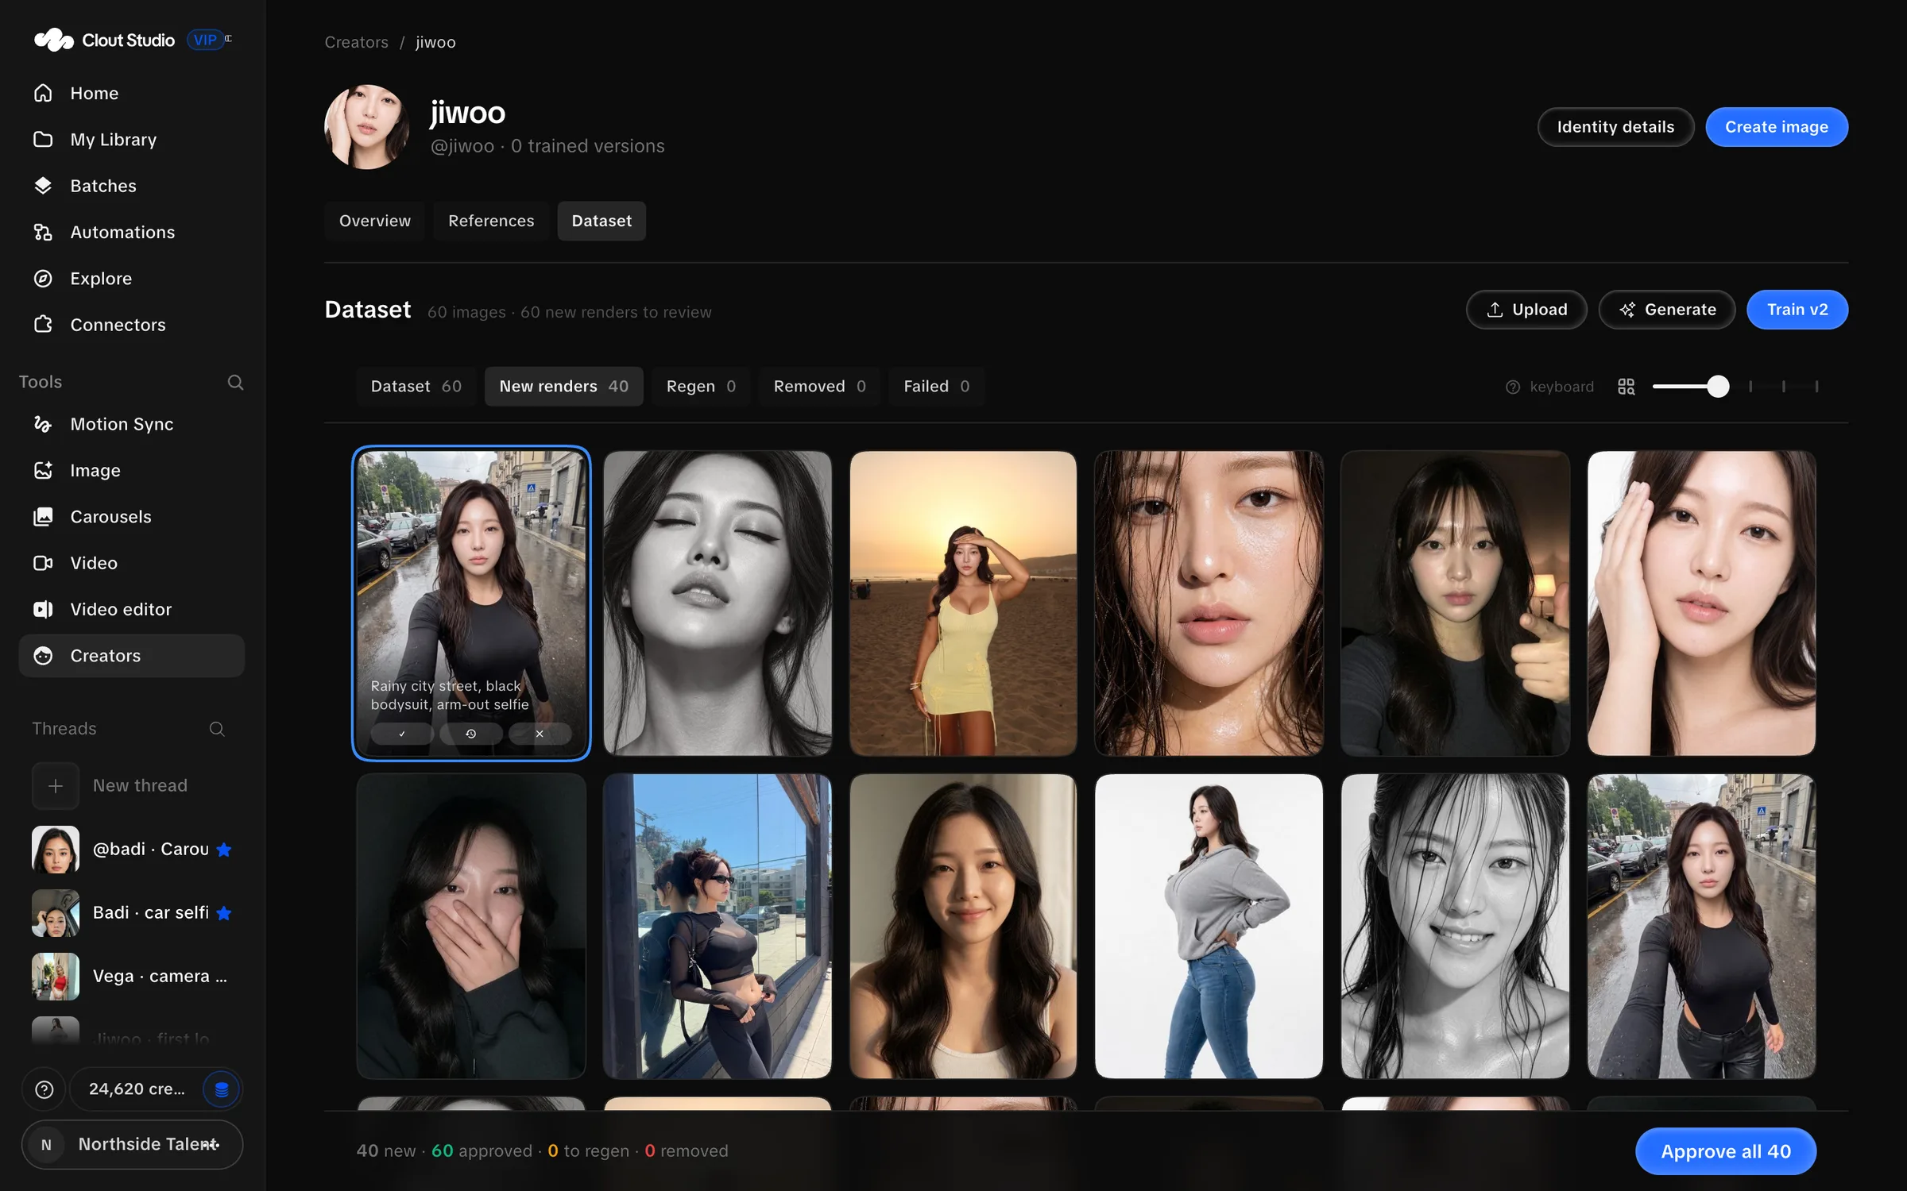Screen dimensions: 1907x1191
Task: Open Identity details
Action: [1615, 127]
